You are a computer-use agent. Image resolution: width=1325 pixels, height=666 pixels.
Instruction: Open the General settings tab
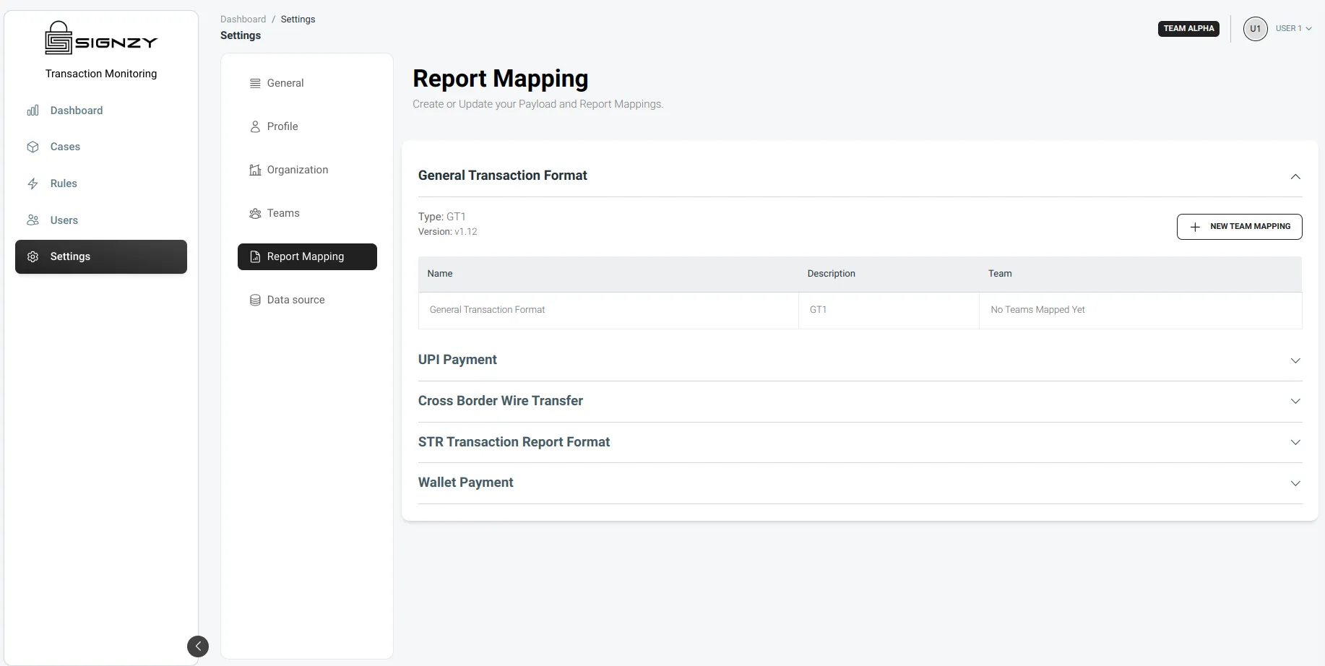pyautogui.click(x=307, y=83)
